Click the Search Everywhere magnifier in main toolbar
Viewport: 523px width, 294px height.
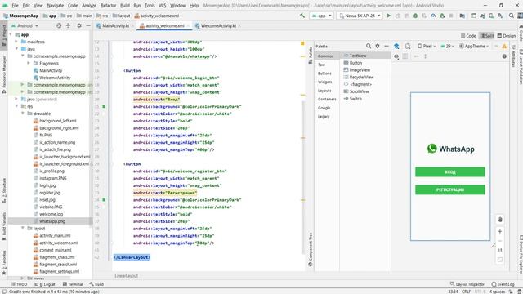click(x=512, y=16)
